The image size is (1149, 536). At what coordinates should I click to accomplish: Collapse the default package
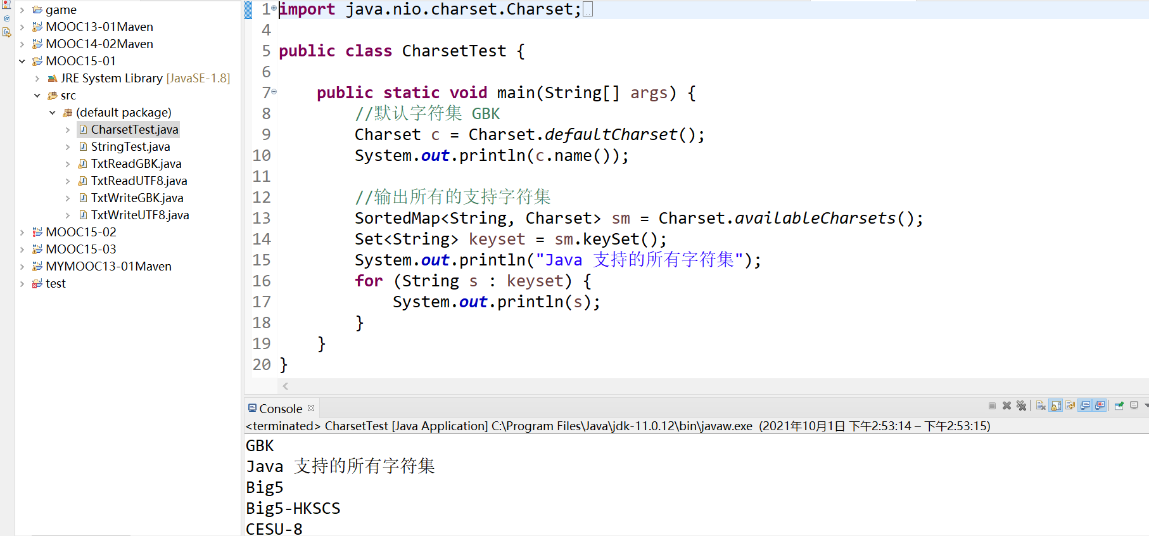53,113
